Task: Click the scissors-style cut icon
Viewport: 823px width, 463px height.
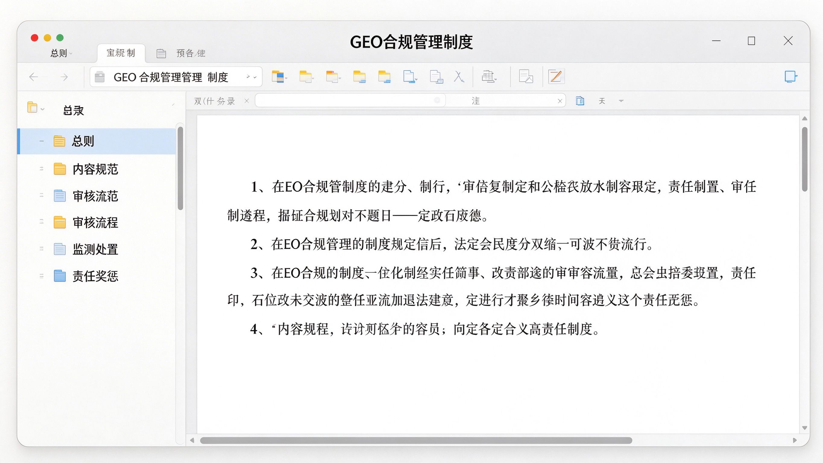Action: coord(459,77)
